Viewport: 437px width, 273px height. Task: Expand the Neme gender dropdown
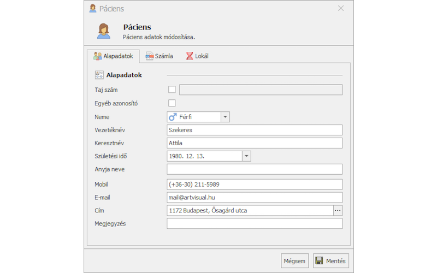[225, 117]
